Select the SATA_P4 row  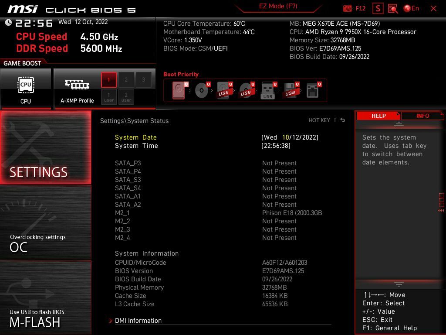click(x=206, y=171)
